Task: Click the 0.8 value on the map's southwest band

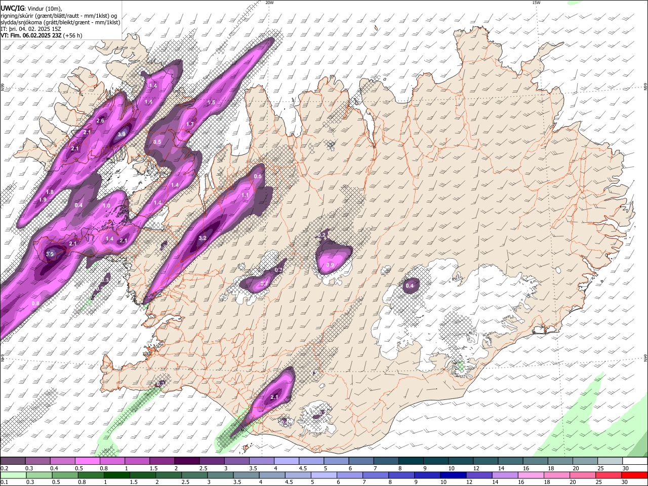Action: point(35,303)
